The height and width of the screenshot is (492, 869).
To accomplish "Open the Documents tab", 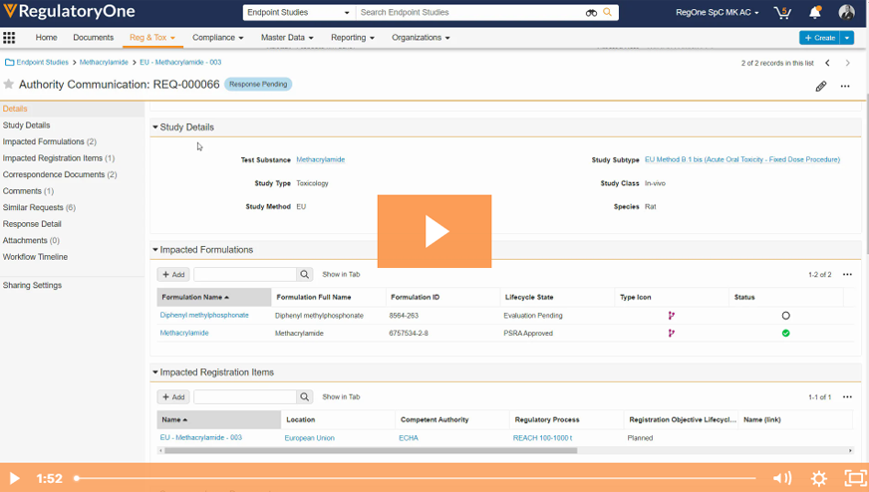I will pos(93,38).
